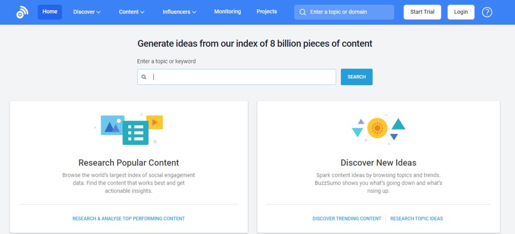Click the BuzzSumo logo icon
Screen dimensions: 515x234
tap(22, 12)
